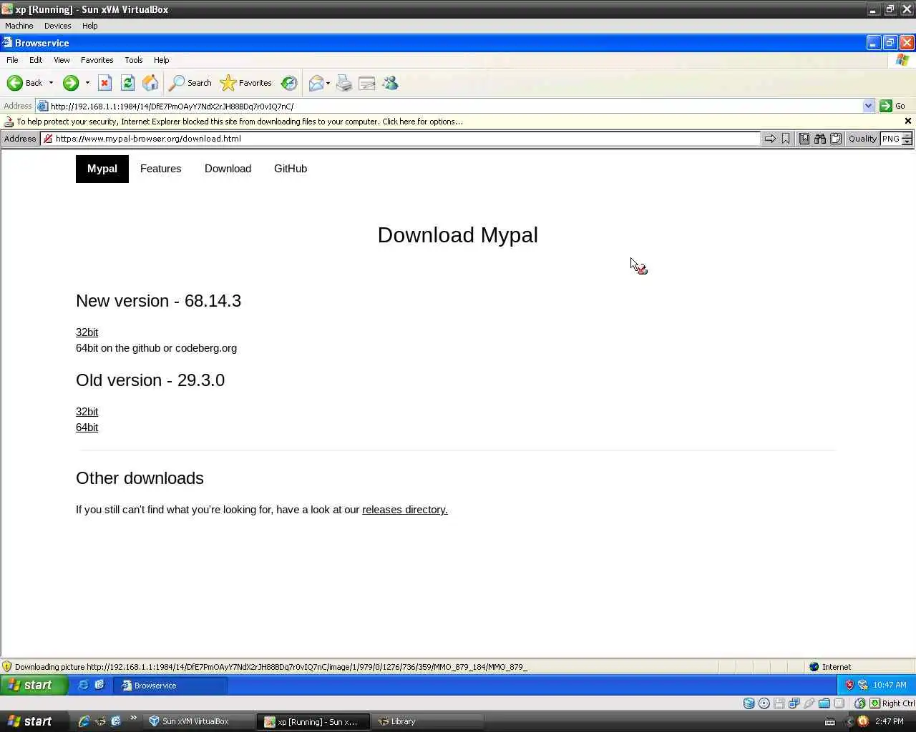Print the page with printer icon
The height and width of the screenshot is (732, 916).
pyautogui.click(x=344, y=83)
